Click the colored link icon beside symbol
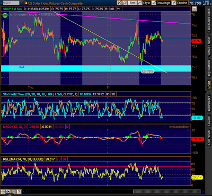Image resolution: width=212 pixels, height=196 pixels. (x=26, y=3)
